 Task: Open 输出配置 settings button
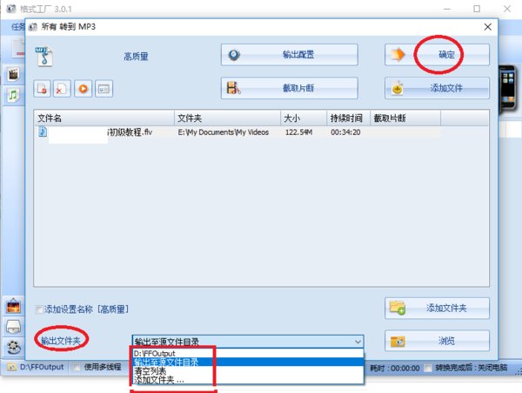(x=290, y=55)
